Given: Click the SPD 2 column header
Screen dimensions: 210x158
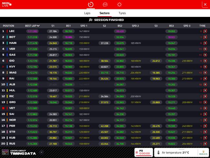Looking at the screenshot, I should click(x=135, y=26).
